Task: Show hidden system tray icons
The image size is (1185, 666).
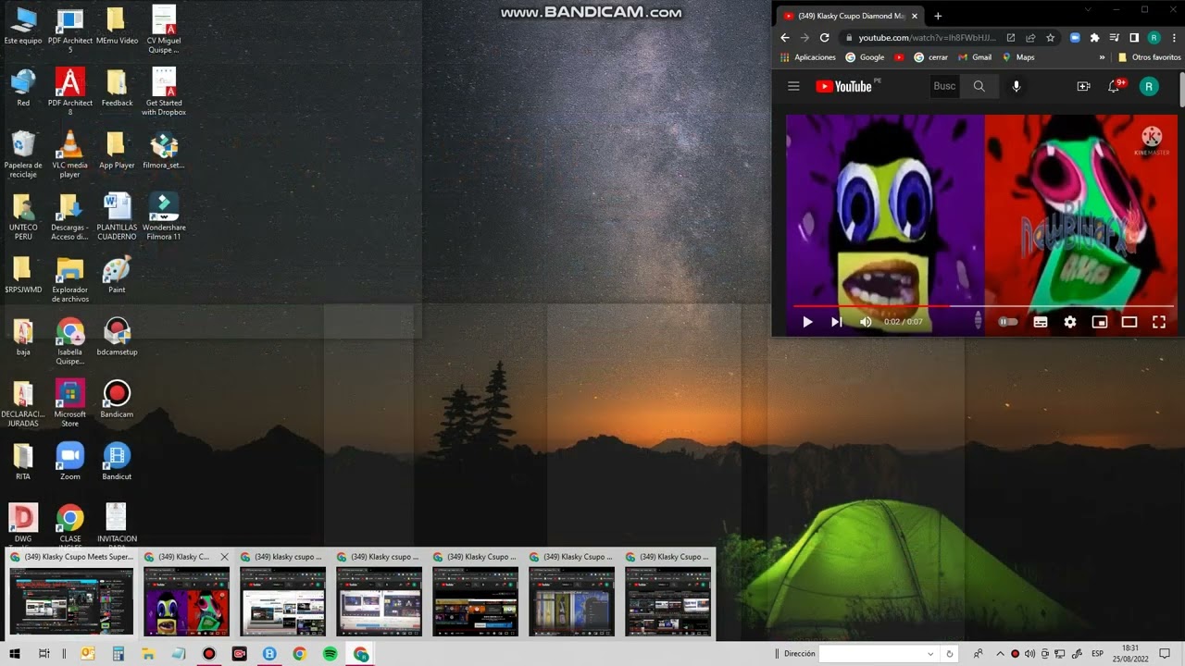Action: [999, 654]
